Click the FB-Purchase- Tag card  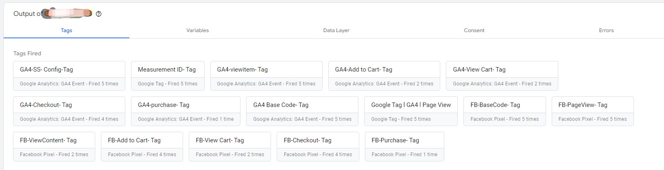coord(404,146)
